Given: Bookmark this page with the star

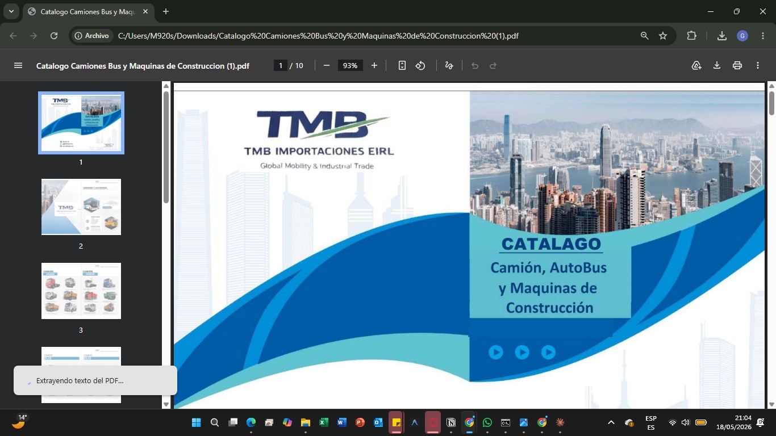Looking at the screenshot, I should point(663,36).
